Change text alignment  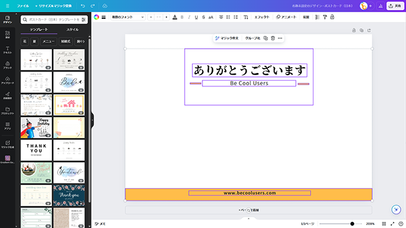(221, 17)
